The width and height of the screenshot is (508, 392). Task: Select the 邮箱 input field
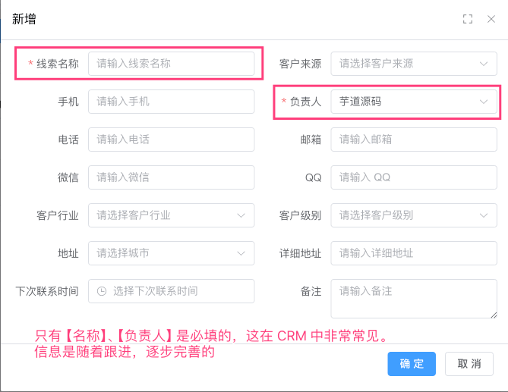click(x=414, y=140)
